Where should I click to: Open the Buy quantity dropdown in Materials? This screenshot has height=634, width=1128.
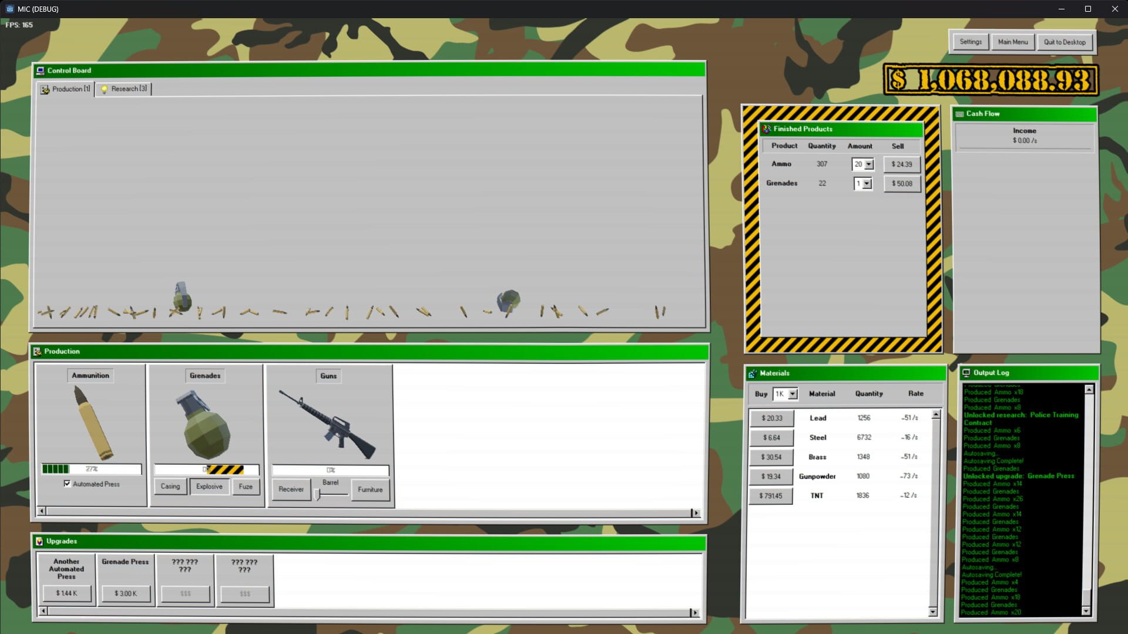(x=793, y=394)
